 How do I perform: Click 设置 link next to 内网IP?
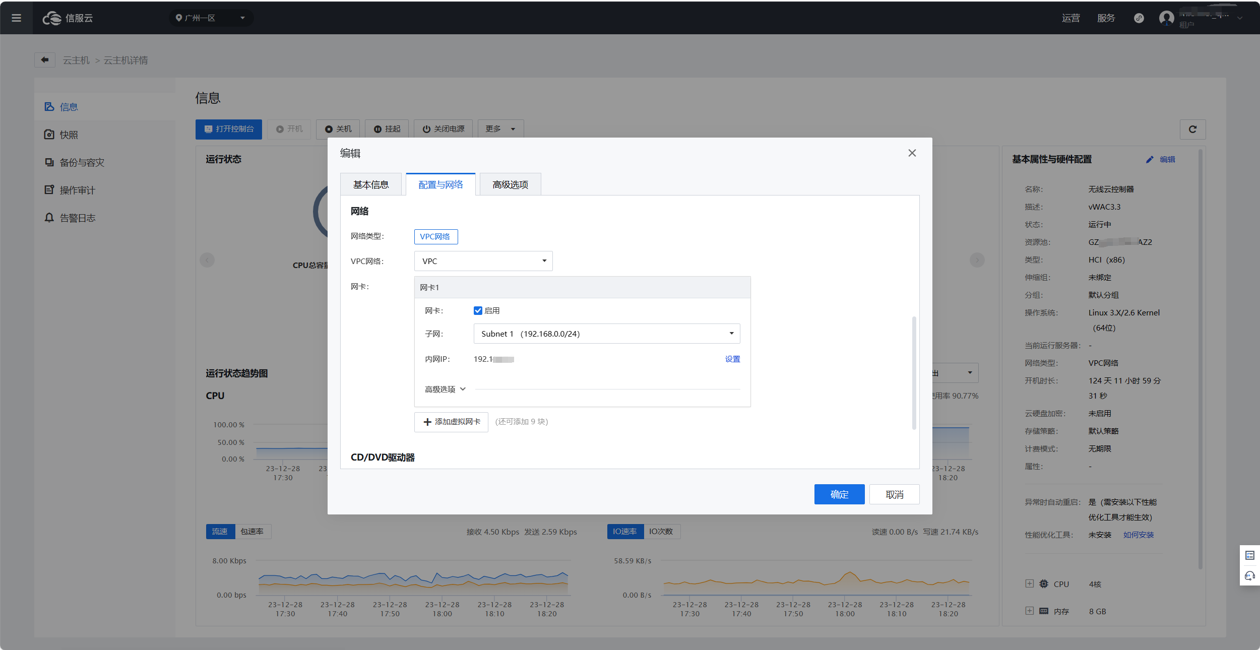732,359
